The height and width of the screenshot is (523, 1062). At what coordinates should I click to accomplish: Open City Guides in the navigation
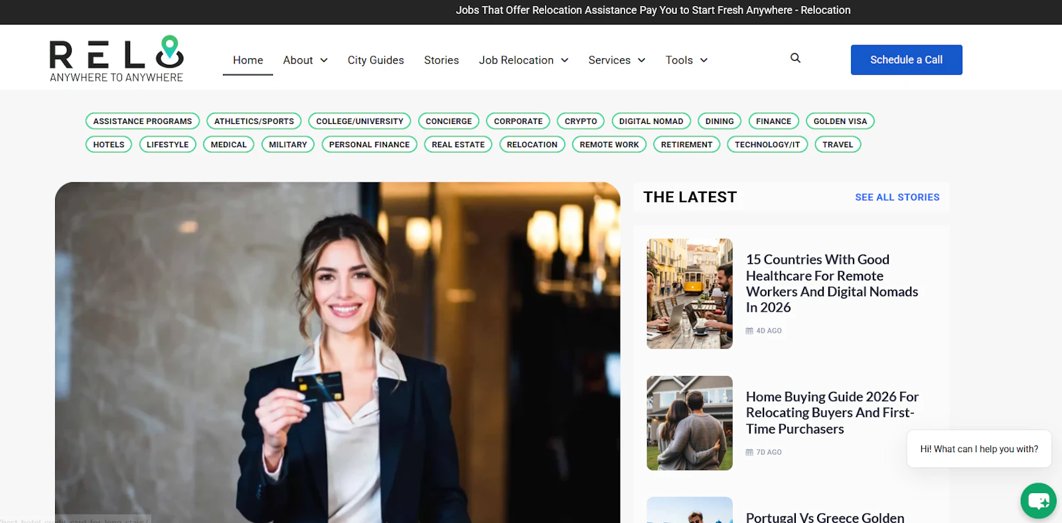pyautogui.click(x=376, y=60)
